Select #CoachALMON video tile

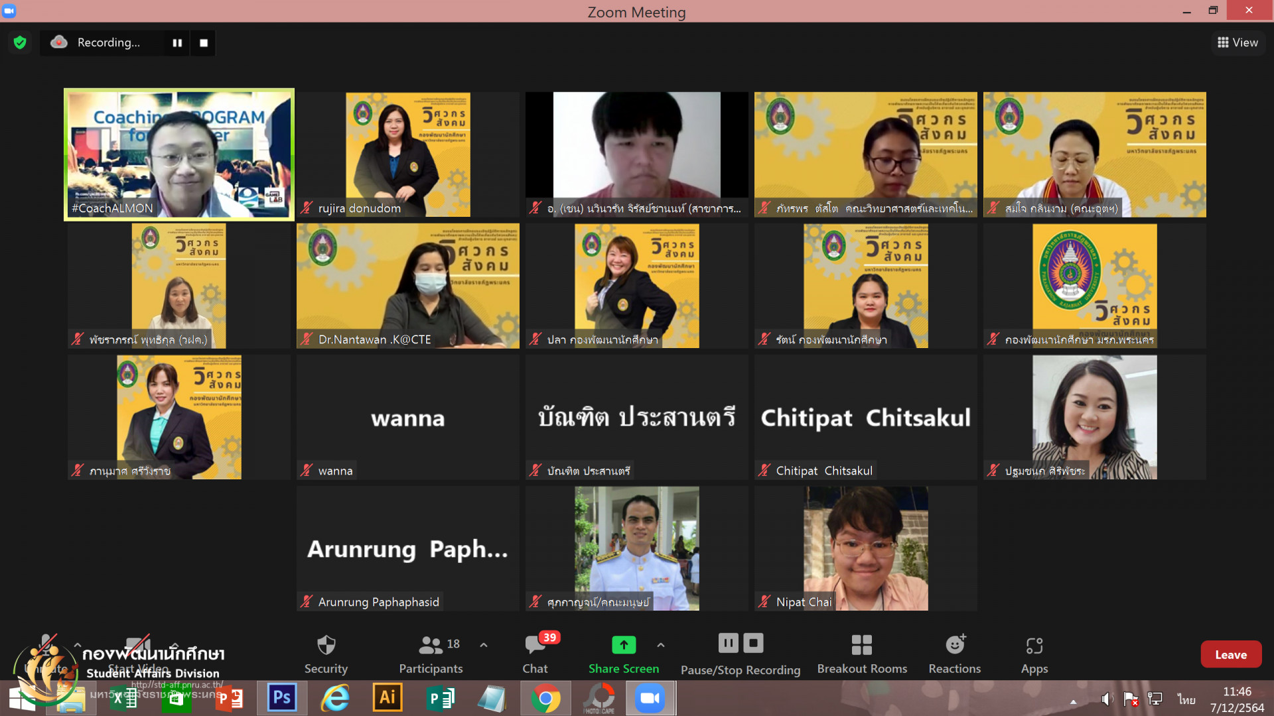[179, 154]
